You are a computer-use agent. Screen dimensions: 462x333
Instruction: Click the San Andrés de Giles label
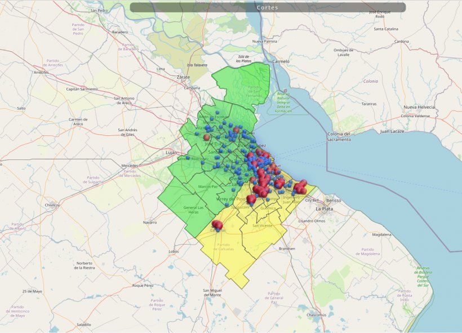pos(127,132)
